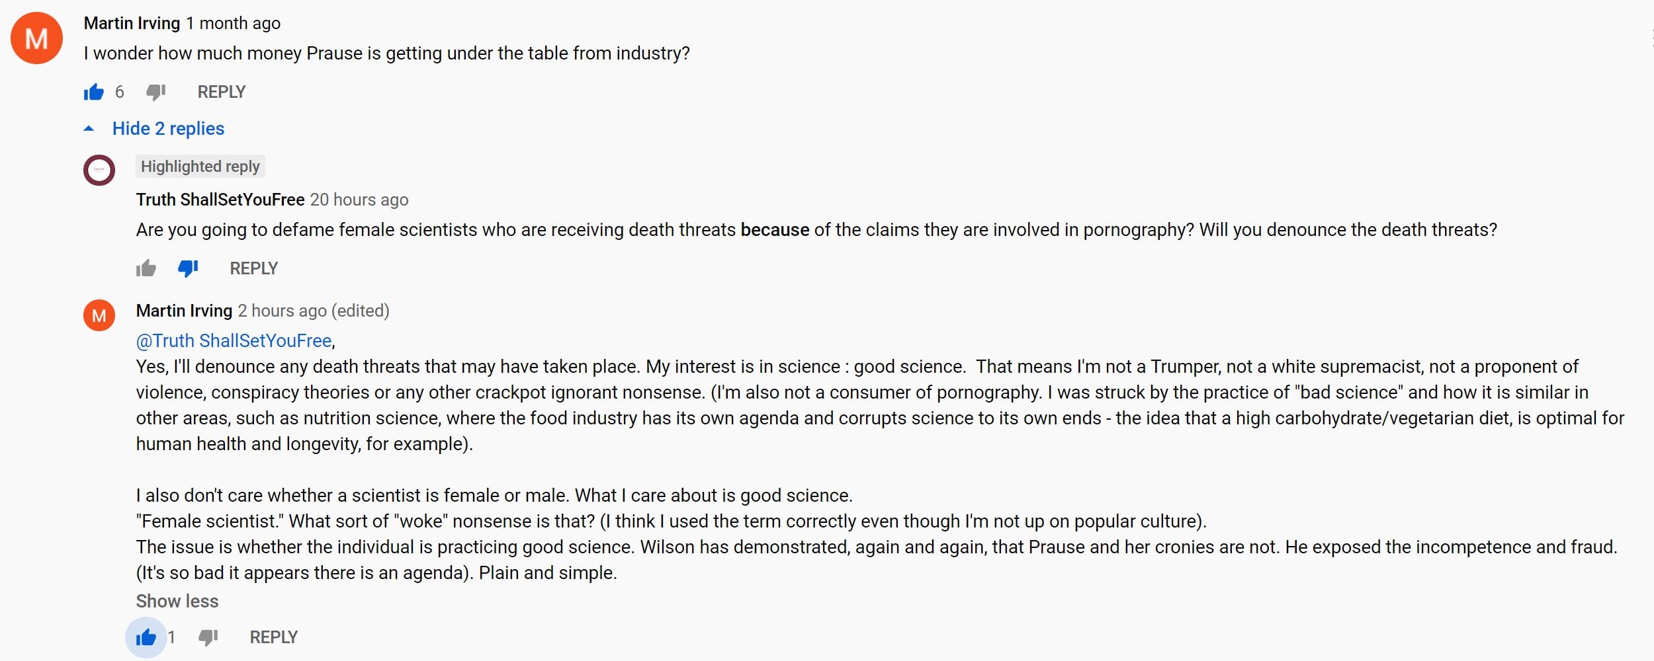1654x661 pixels.
Task: Dislike Martin Irving's long reply
Action: (208, 637)
